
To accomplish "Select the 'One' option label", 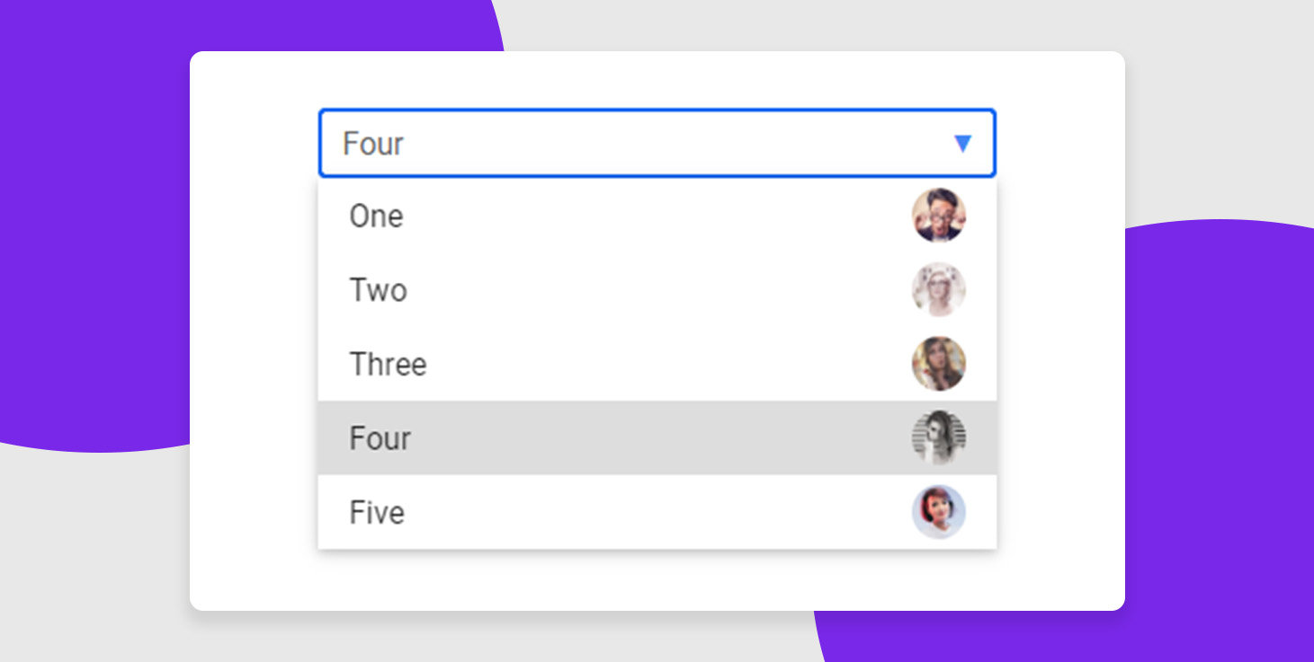I will click(376, 216).
